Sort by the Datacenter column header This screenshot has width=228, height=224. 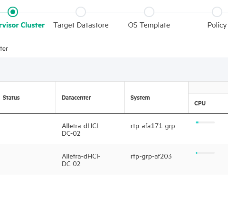click(x=76, y=98)
